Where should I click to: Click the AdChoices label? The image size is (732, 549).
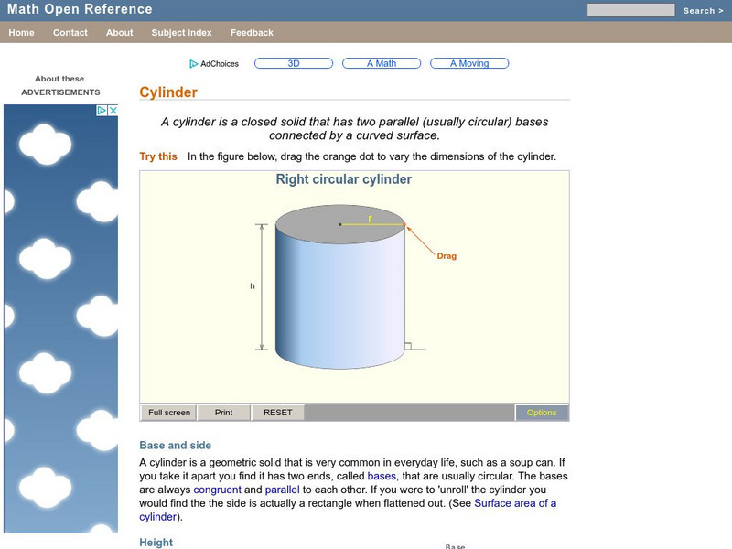coord(220,64)
